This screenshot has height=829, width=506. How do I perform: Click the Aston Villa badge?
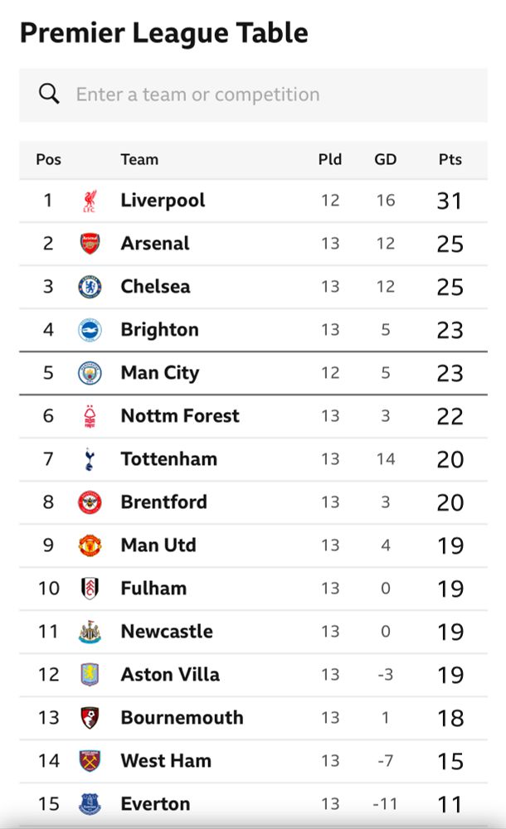pyautogui.click(x=90, y=675)
